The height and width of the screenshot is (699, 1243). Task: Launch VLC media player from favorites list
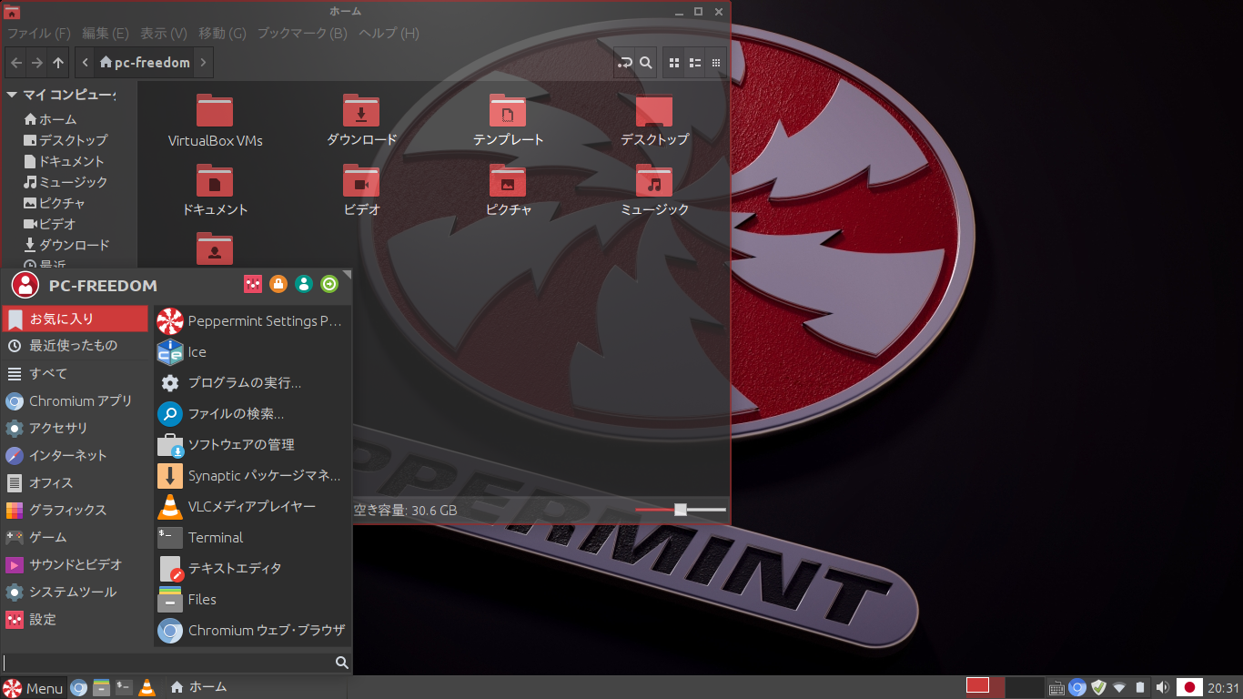point(251,507)
